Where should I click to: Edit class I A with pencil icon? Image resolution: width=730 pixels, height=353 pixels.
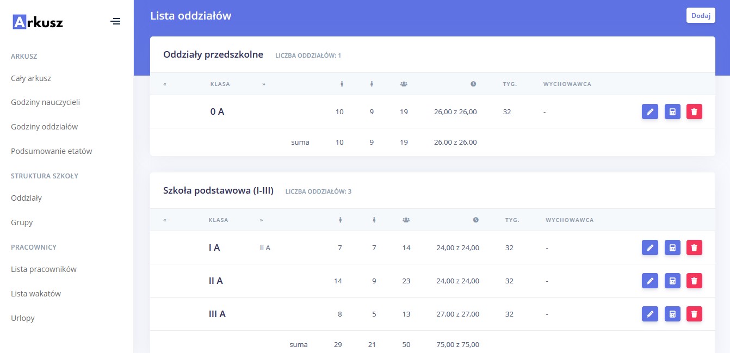coord(650,247)
